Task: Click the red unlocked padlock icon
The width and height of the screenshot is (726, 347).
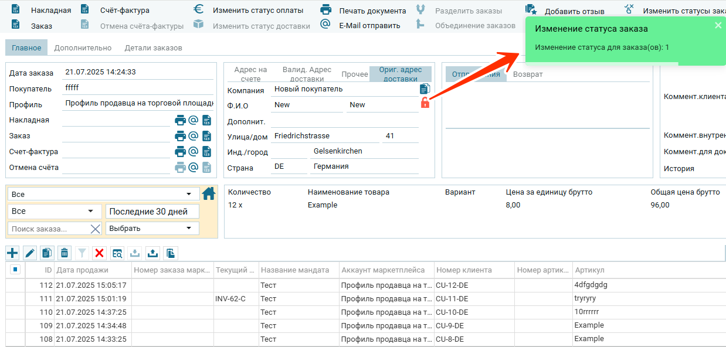Action: point(425,103)
